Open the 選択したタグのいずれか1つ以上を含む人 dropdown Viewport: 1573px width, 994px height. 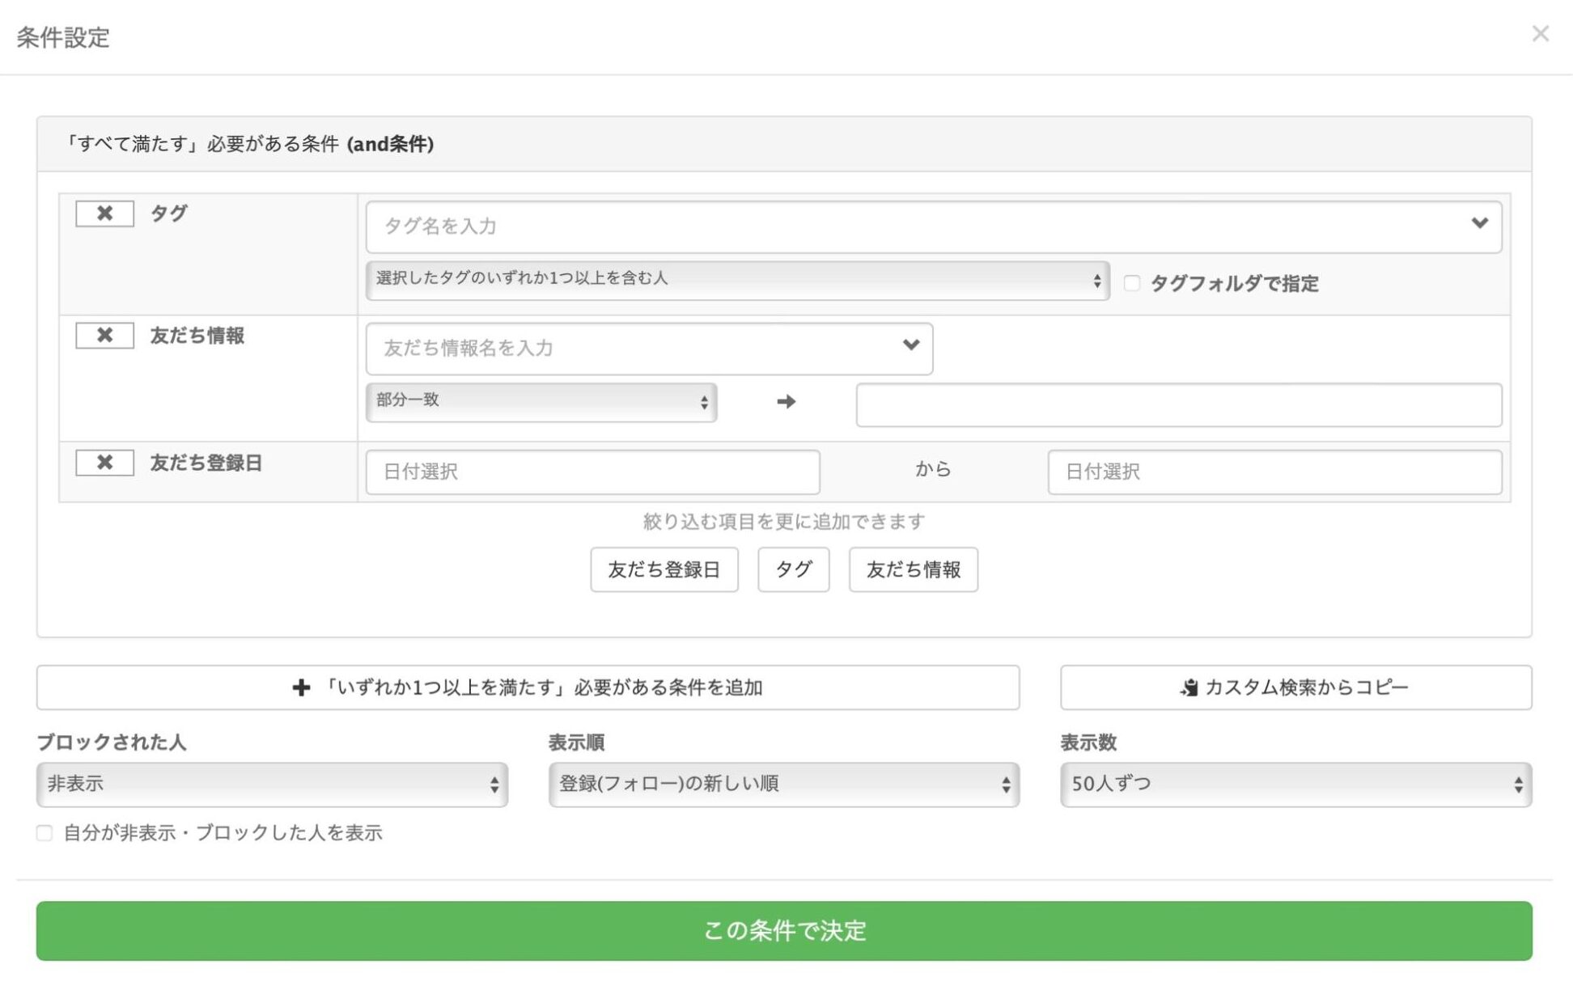[x=736, y=281]
